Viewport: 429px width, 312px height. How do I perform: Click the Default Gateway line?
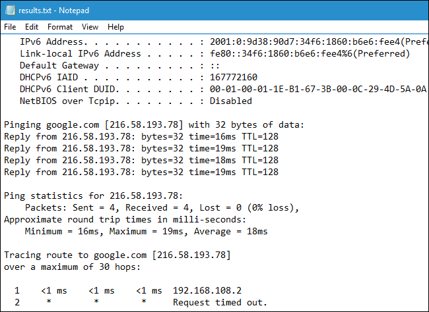pos(59,65)
